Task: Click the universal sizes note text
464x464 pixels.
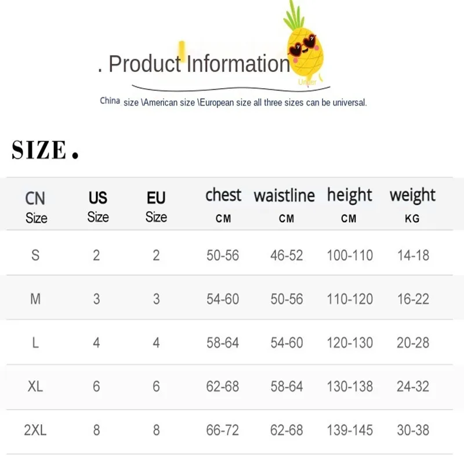Action: pos(233,102)
